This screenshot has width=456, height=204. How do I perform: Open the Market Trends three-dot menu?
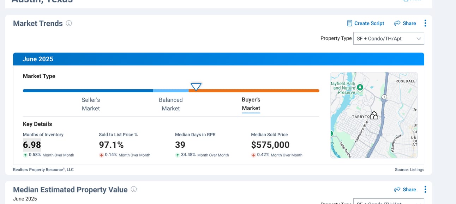point(425,23)
